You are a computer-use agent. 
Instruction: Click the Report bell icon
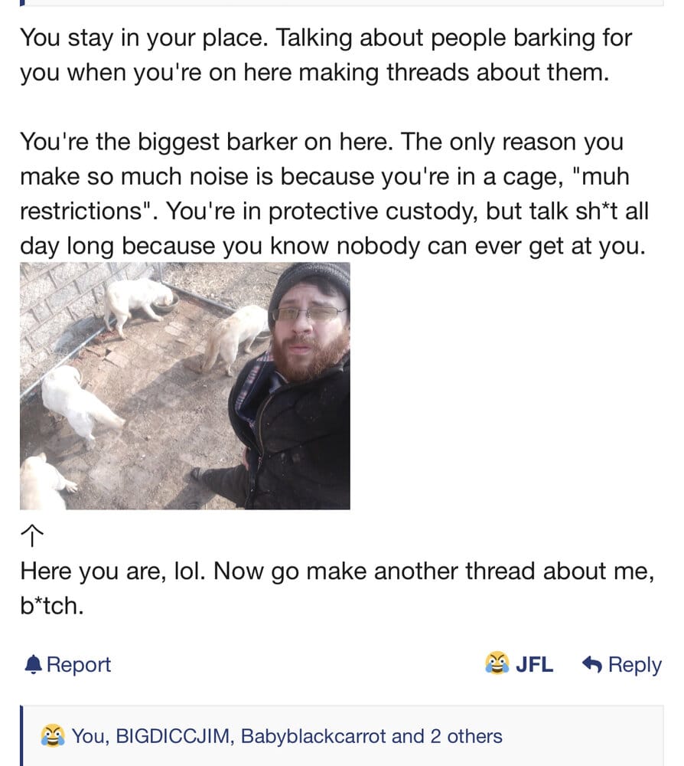pyautogui.click(x=33, y=664)
